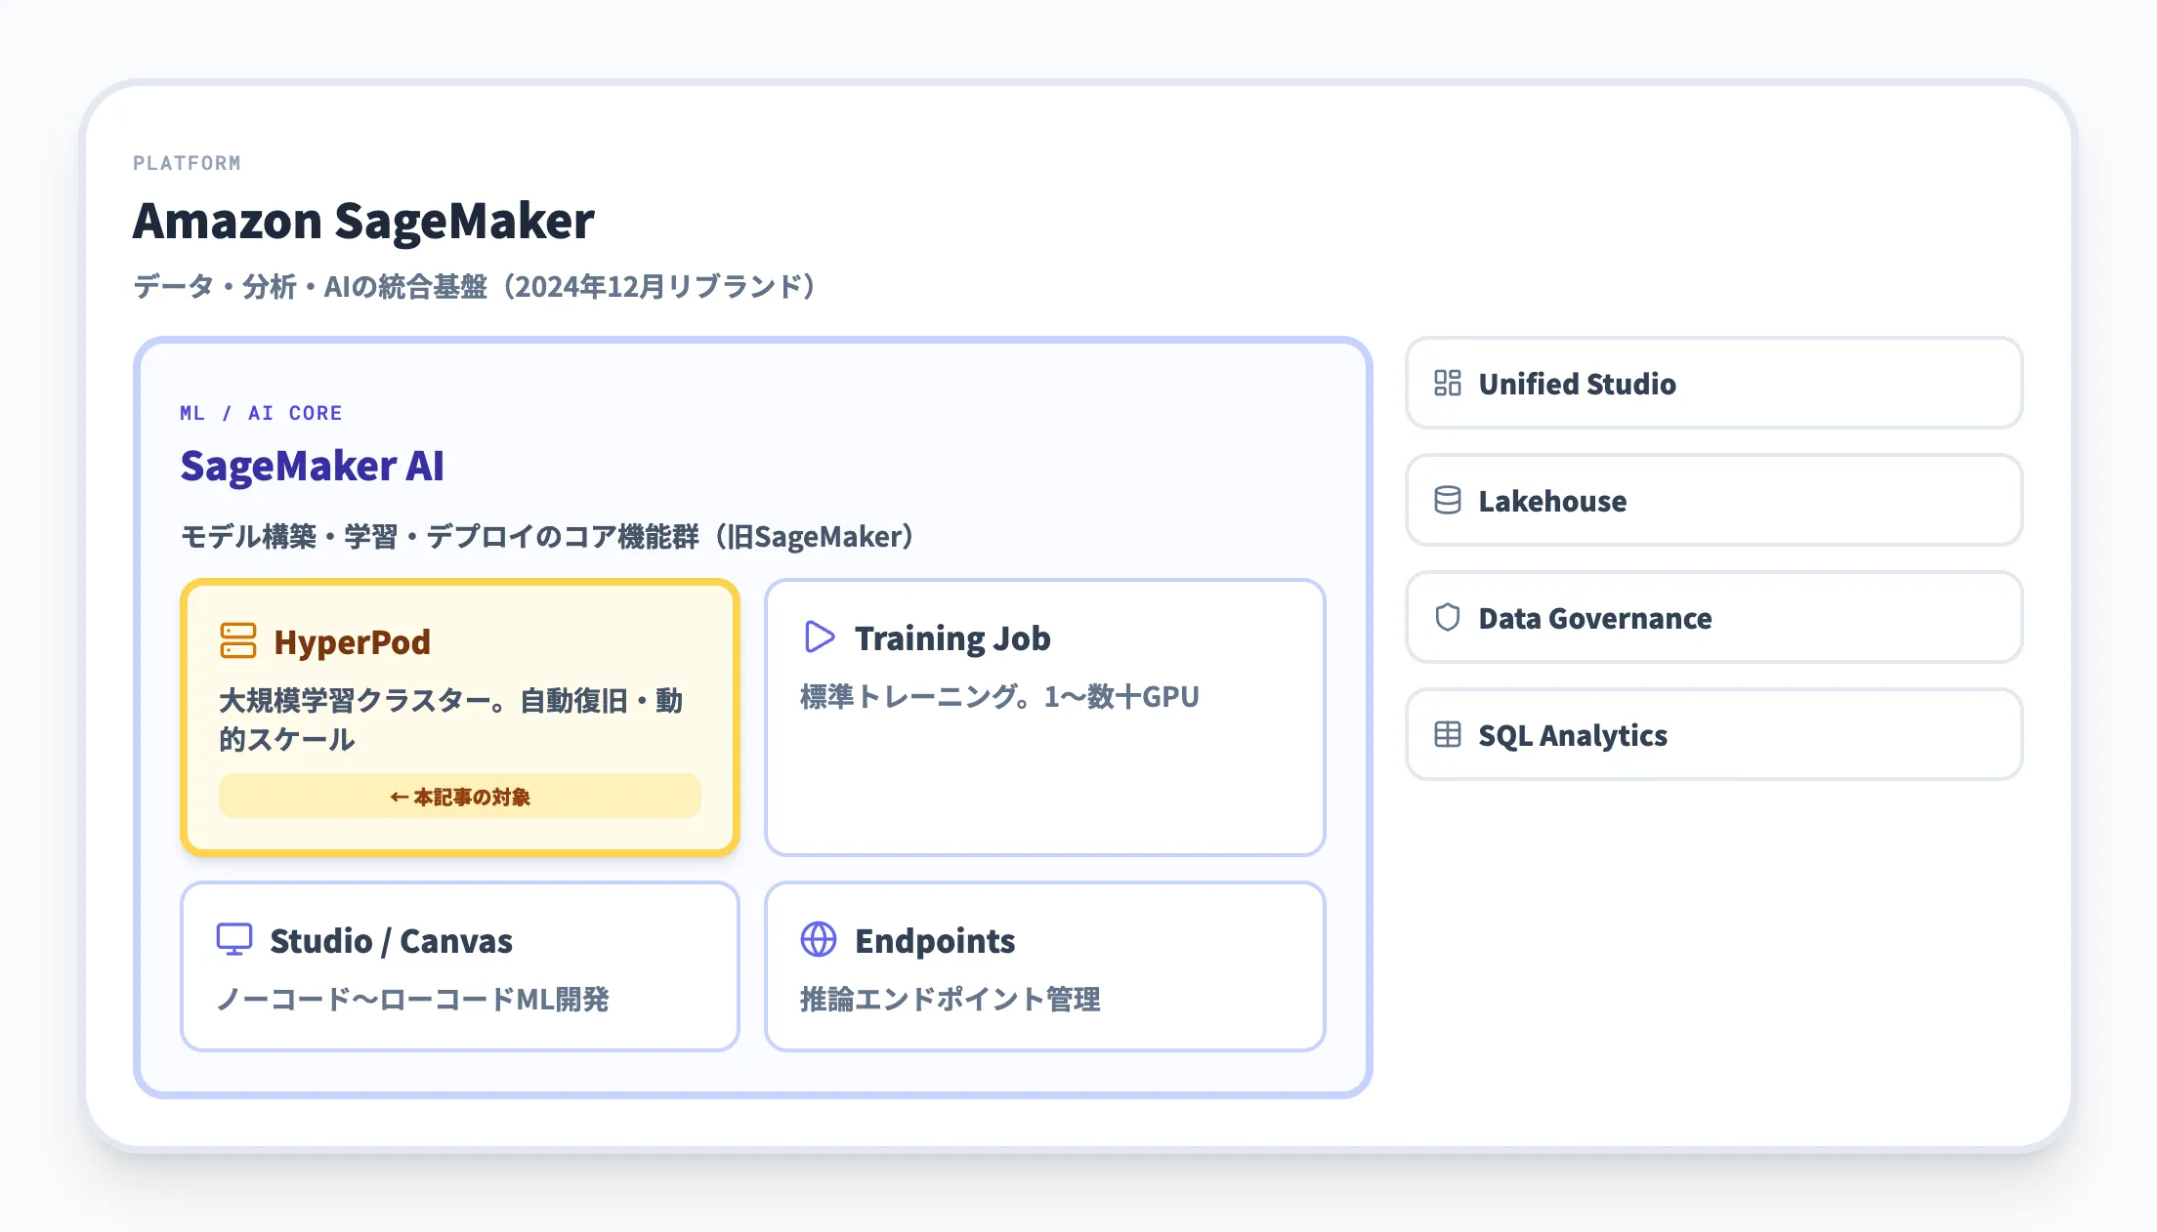Select the Studio / Canvas monitor icon
2157x1232 pixels.
click(234, 940)
